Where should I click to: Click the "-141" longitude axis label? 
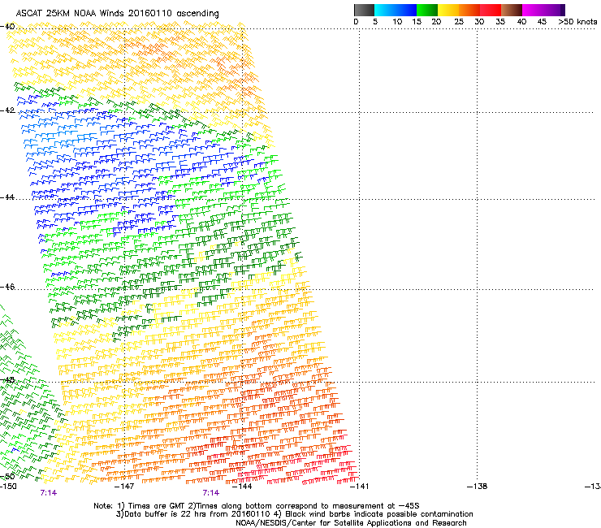pyautogui.click(x=359, y=487)
